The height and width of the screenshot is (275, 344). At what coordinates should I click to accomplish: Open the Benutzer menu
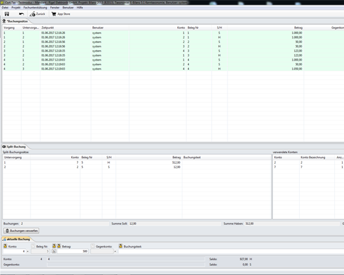(68, 7)
